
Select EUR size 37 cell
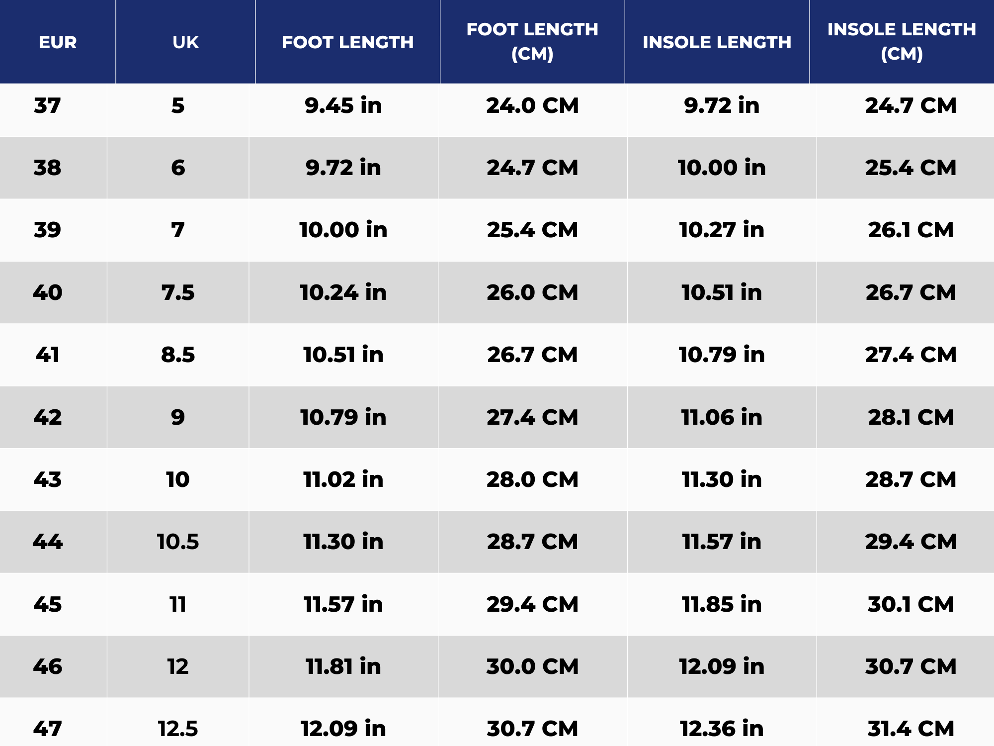point(48,106)
